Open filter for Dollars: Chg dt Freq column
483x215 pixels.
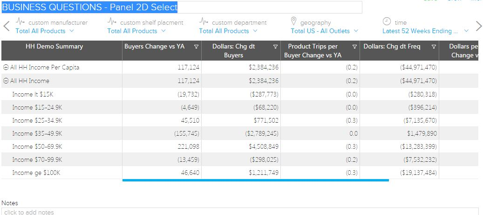tap(434, 47)
